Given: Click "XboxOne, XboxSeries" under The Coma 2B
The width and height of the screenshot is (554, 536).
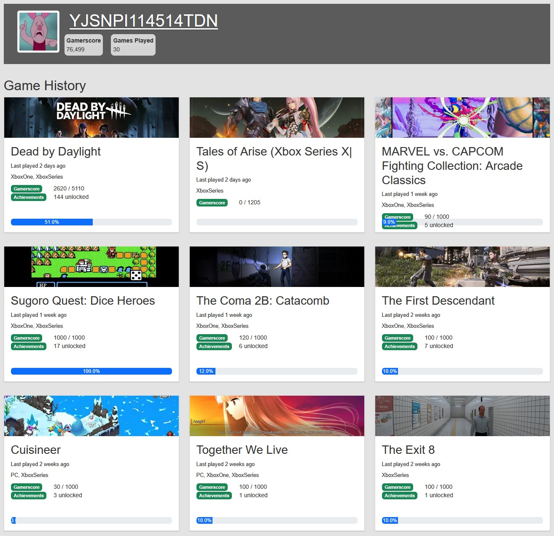Looking at the screenshot, I should 223,326.
